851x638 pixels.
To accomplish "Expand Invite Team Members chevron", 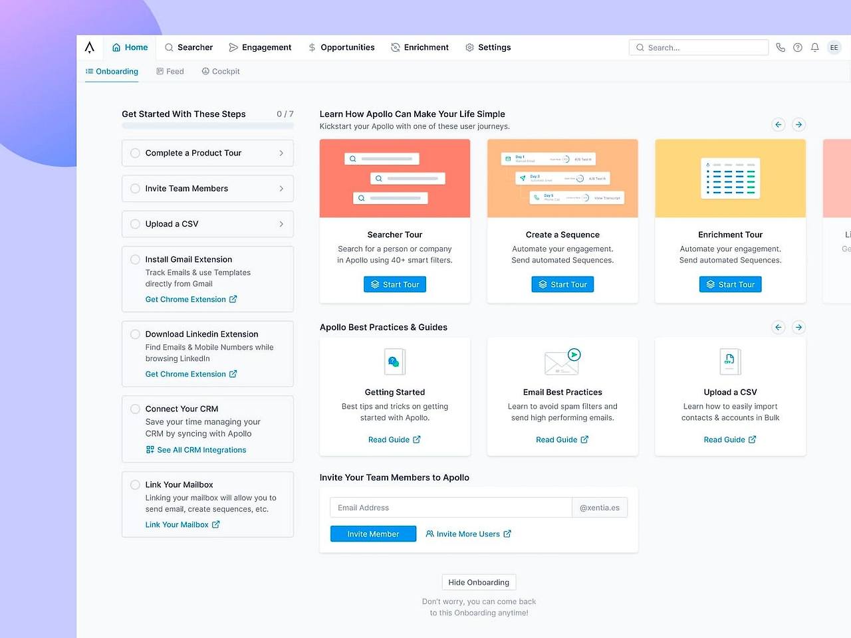I will tap(281, 189).
